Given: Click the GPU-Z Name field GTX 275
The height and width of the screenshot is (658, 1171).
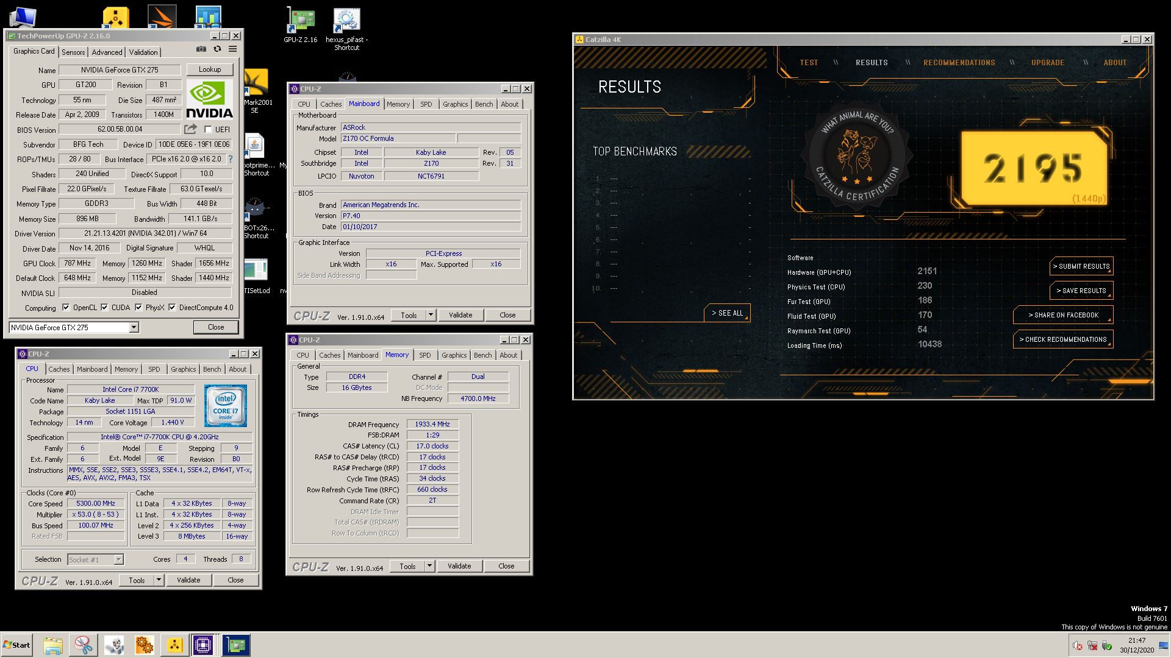Looking at the screenshot, I should 120,70.
